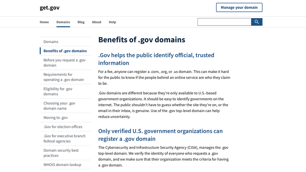Go to the Home nav item

coord(44,22)
